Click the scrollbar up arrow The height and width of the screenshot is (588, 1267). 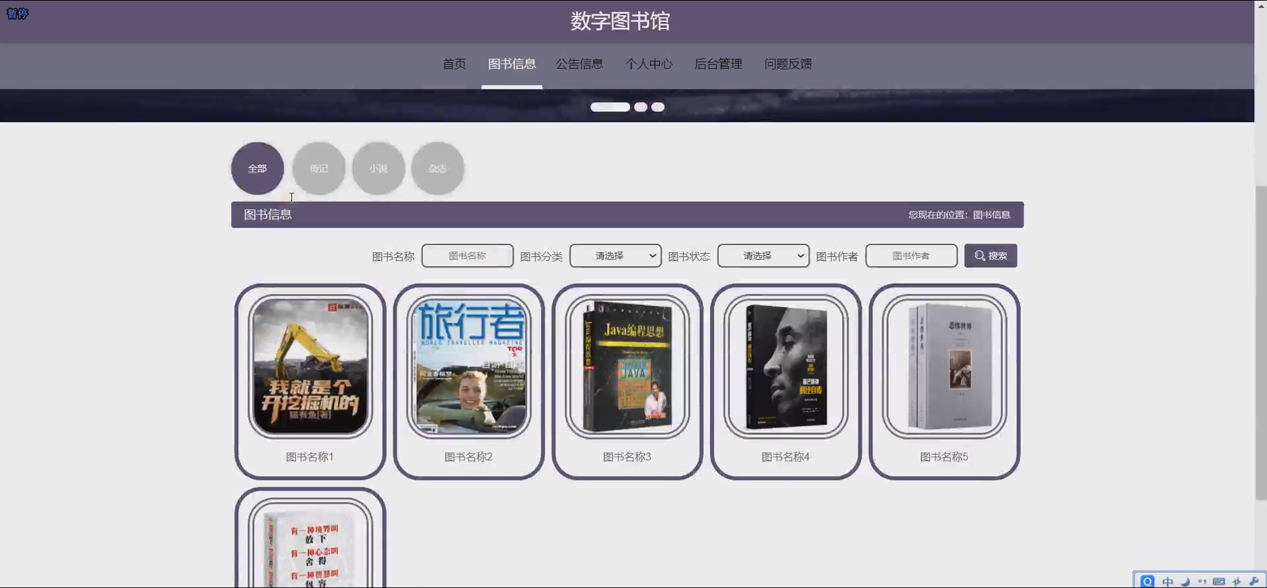[1260, 5]
